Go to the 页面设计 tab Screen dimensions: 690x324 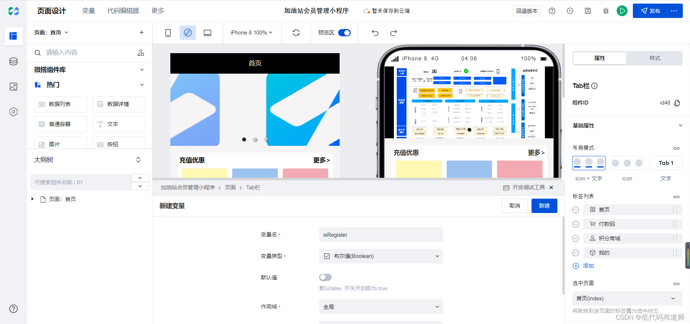tap(52, 11)
